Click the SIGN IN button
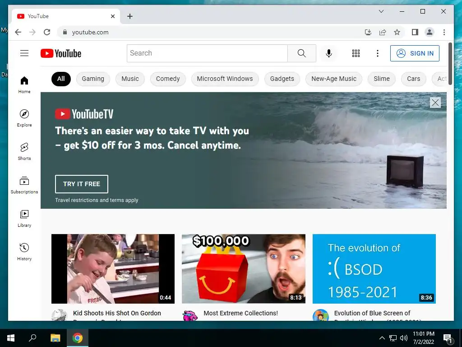Image resolution: width=462 pixels, height=347 pixels. click(415, 53)
